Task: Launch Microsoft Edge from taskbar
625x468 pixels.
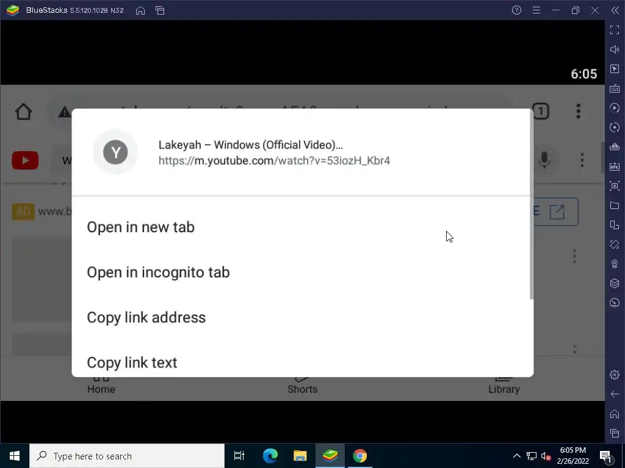Action: pyautogui.click(x=270, y=456)
